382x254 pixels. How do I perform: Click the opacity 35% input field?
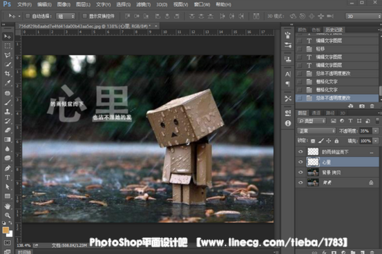[365, 131]
